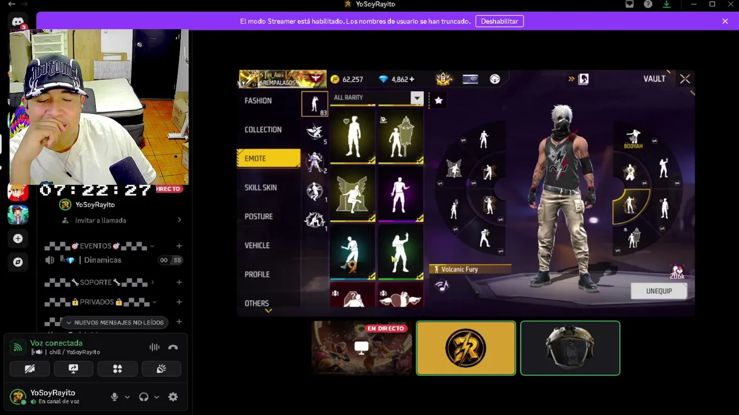Select the EMOTE vault tab
The image size is (739, 415).
click(268, 159)
